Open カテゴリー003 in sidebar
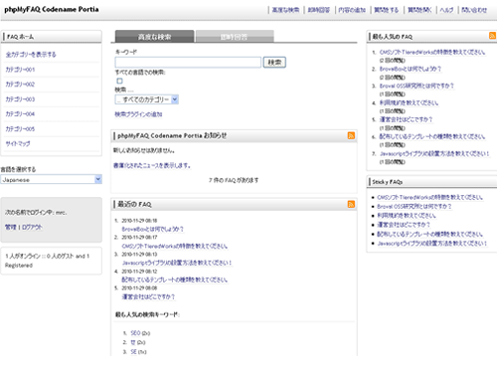 tap(20, 99)
